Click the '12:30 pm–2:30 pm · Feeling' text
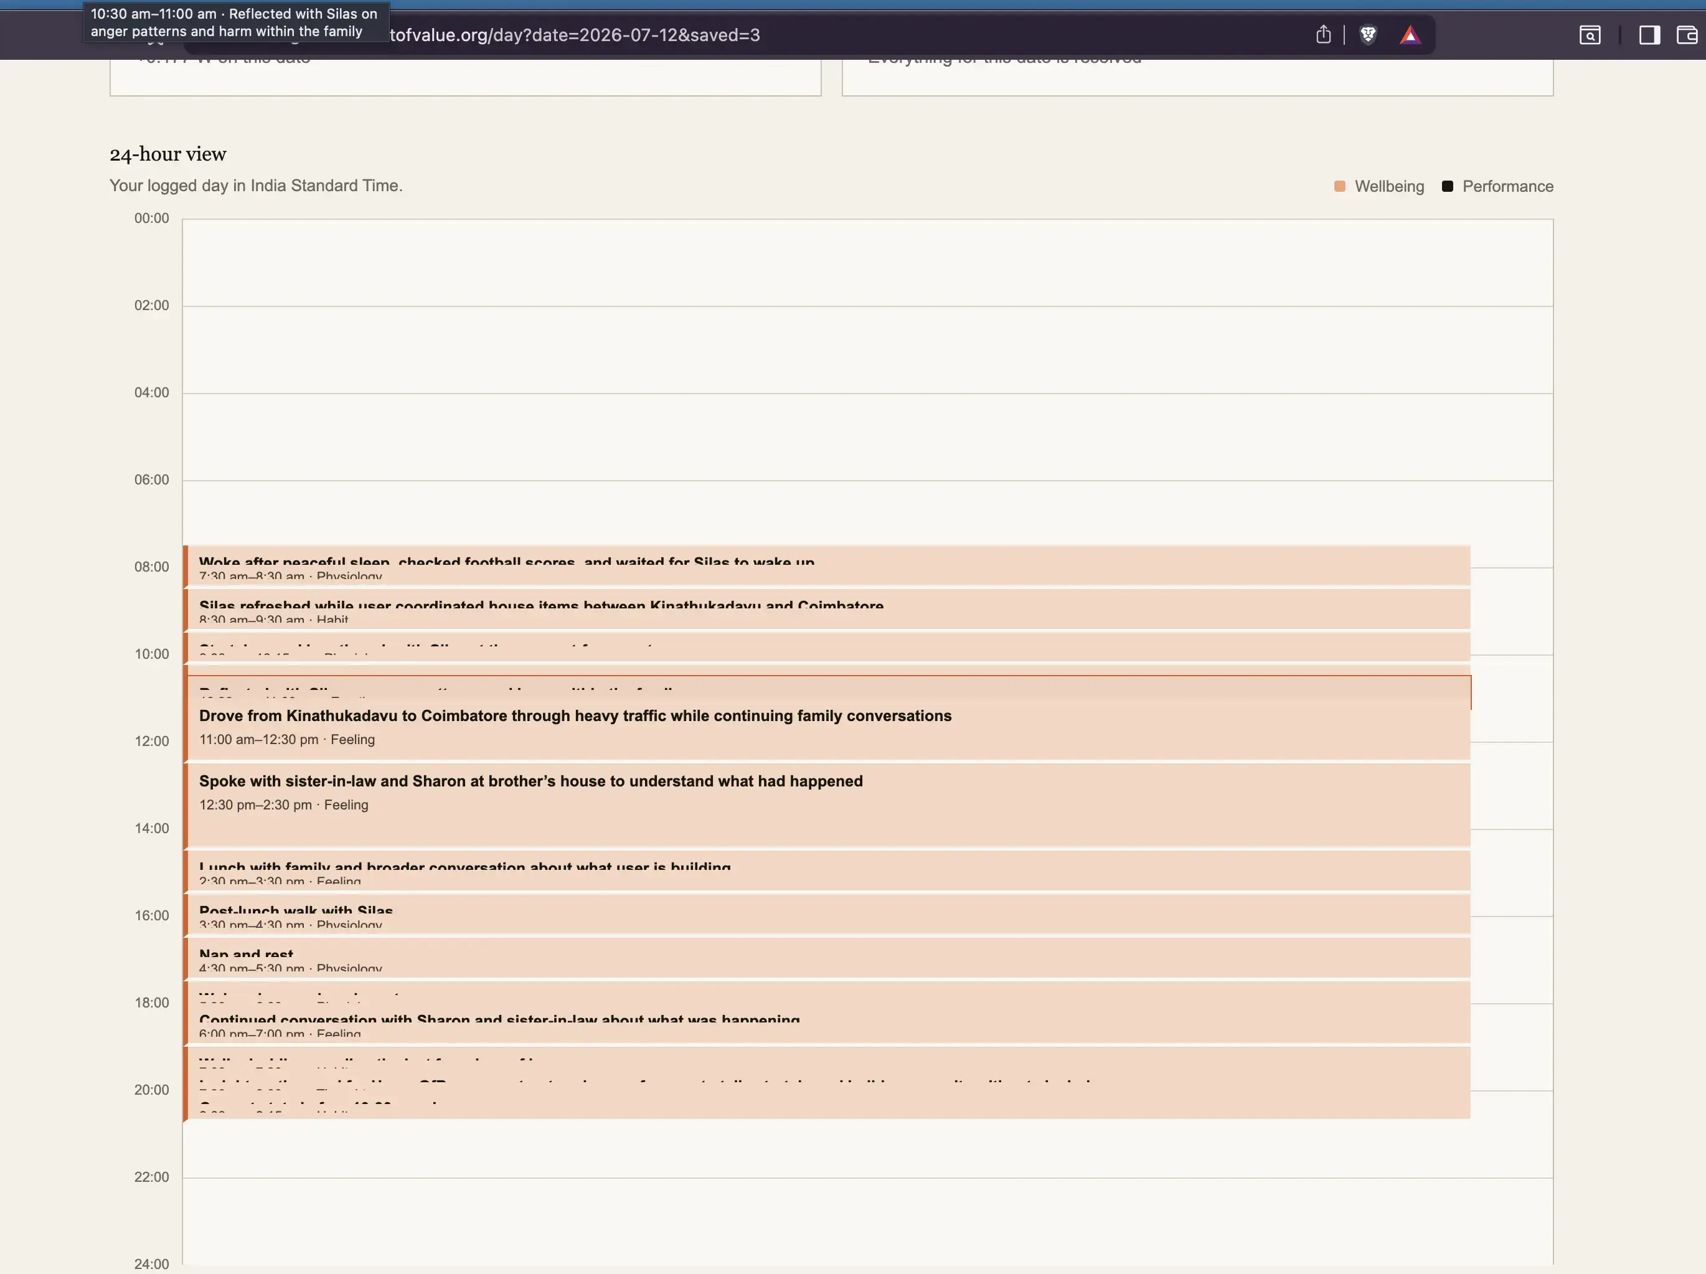This screenshot has height=1274, width=1706. tap(284, 805)
